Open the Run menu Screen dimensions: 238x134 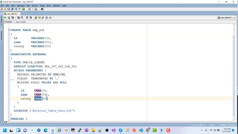tap(28, 6)
